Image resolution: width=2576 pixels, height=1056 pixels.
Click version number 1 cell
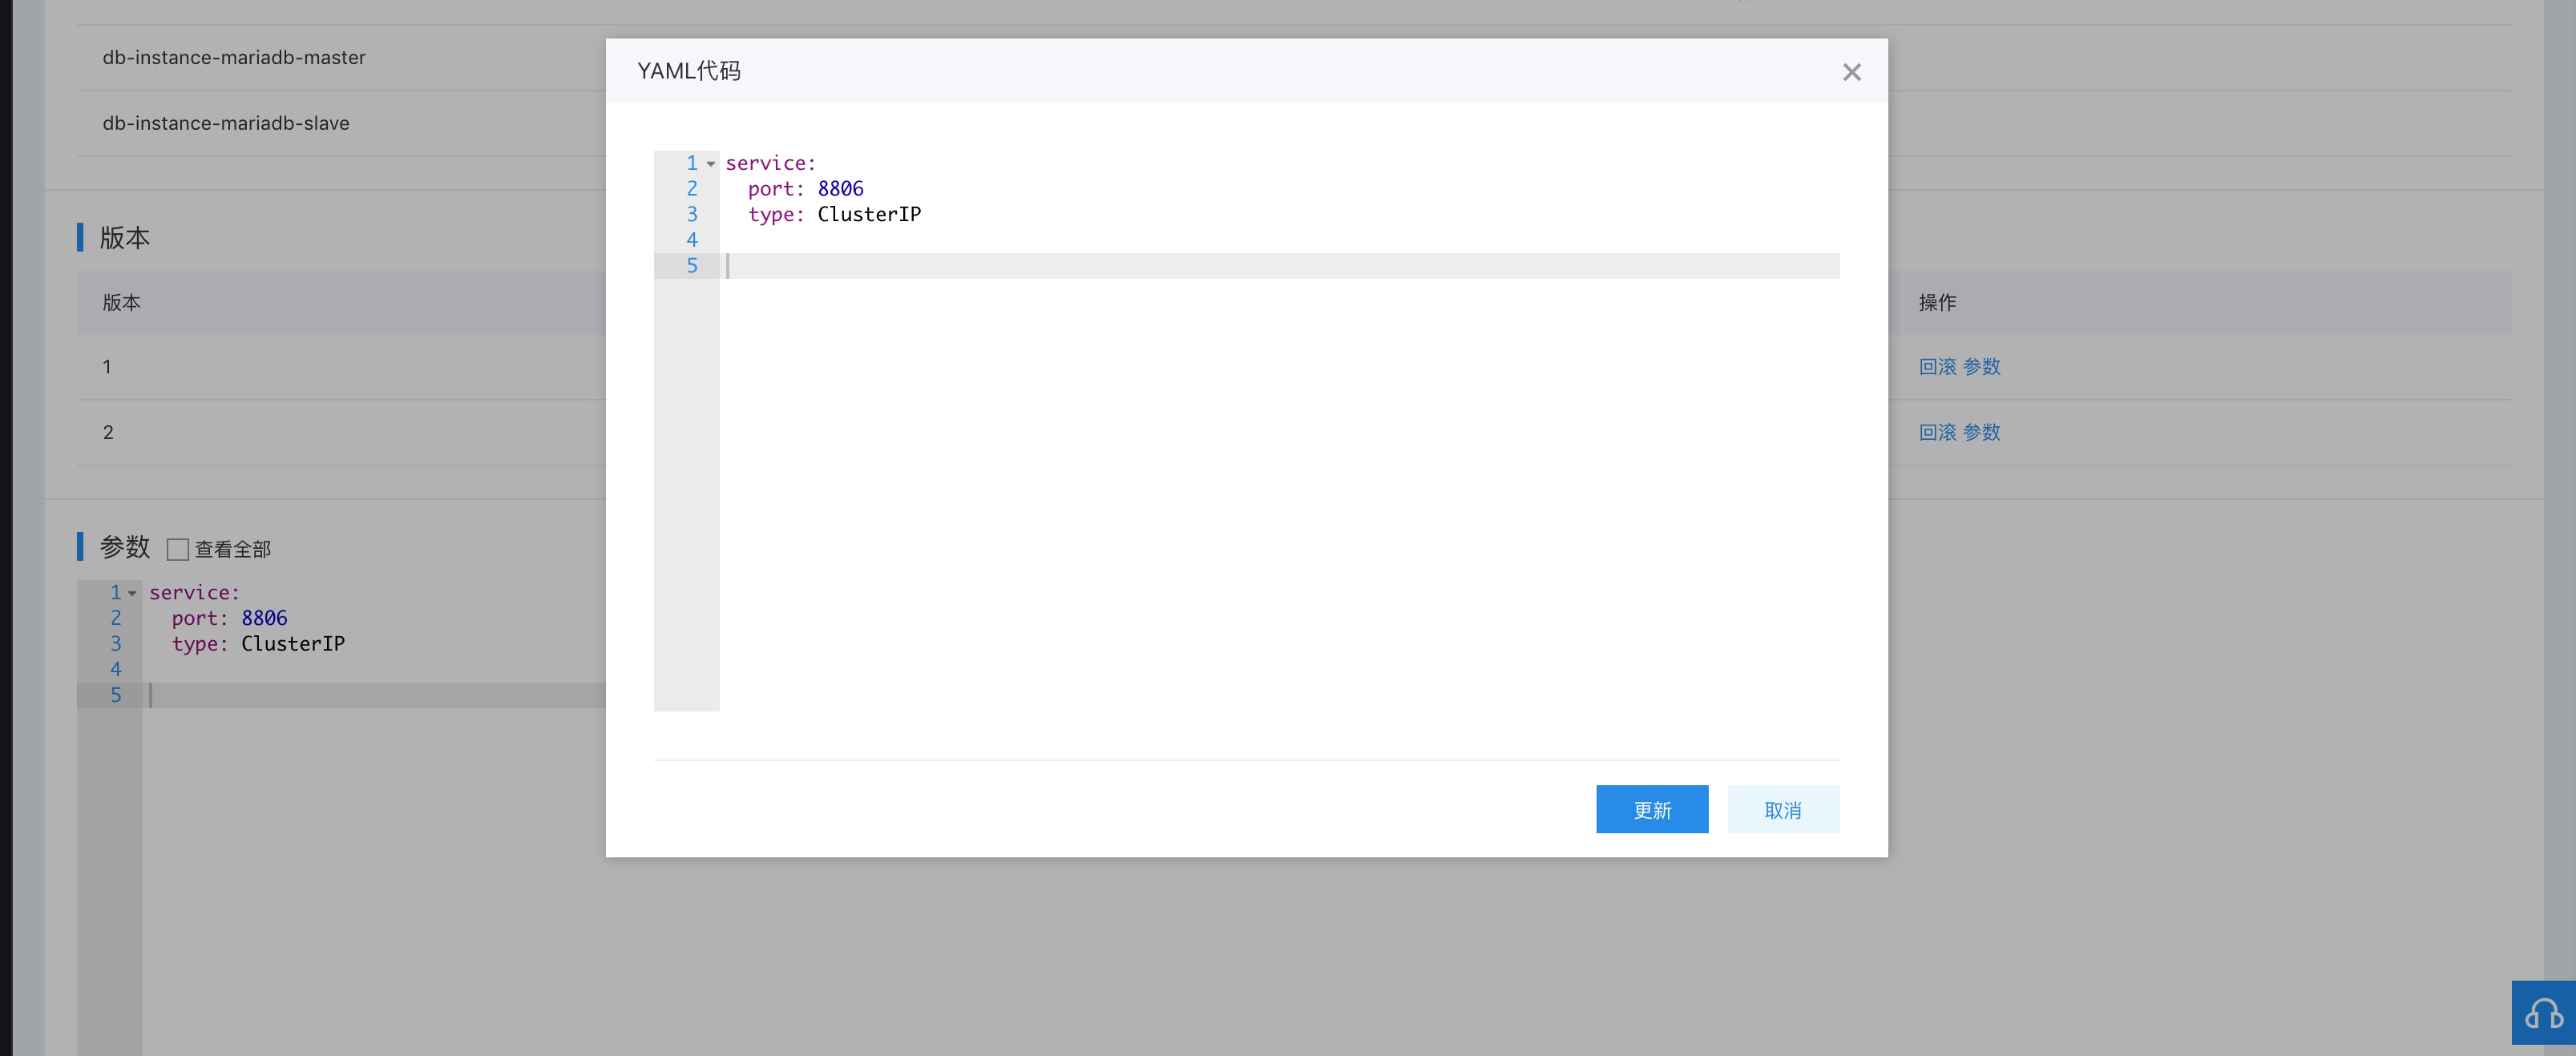(107, 367)
